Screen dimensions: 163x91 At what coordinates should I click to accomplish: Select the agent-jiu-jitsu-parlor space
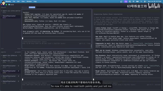11,11
